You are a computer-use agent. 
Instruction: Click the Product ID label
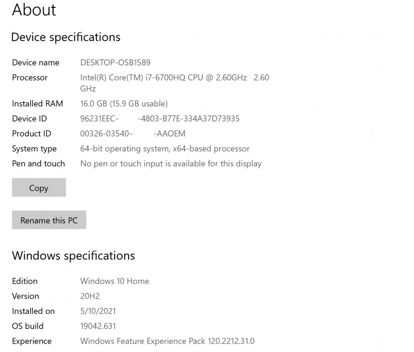tap(32, 134)
